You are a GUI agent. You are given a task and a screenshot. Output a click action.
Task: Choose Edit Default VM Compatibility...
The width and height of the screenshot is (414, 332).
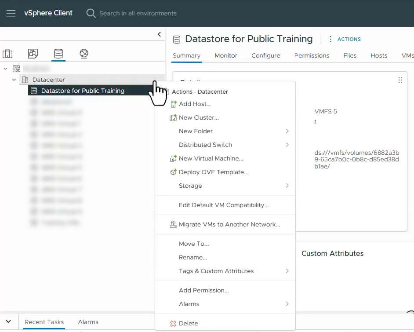click(225, 205)
